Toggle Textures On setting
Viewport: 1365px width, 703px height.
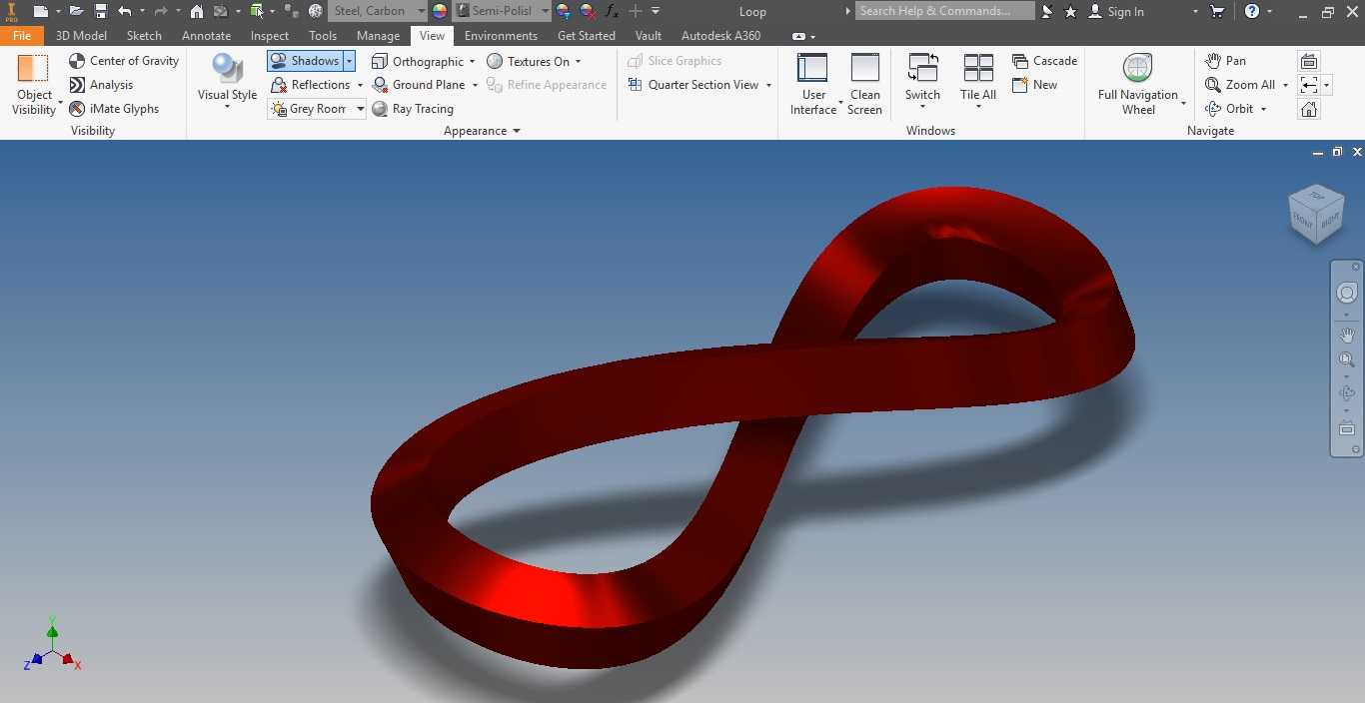528,61
